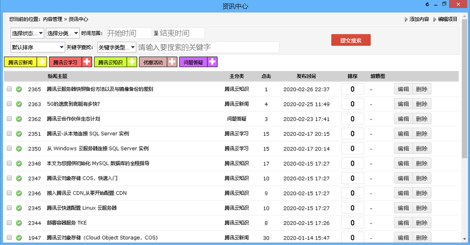Filter by 优惠活动 category tag
470x245 pixels.
[153, 62]
